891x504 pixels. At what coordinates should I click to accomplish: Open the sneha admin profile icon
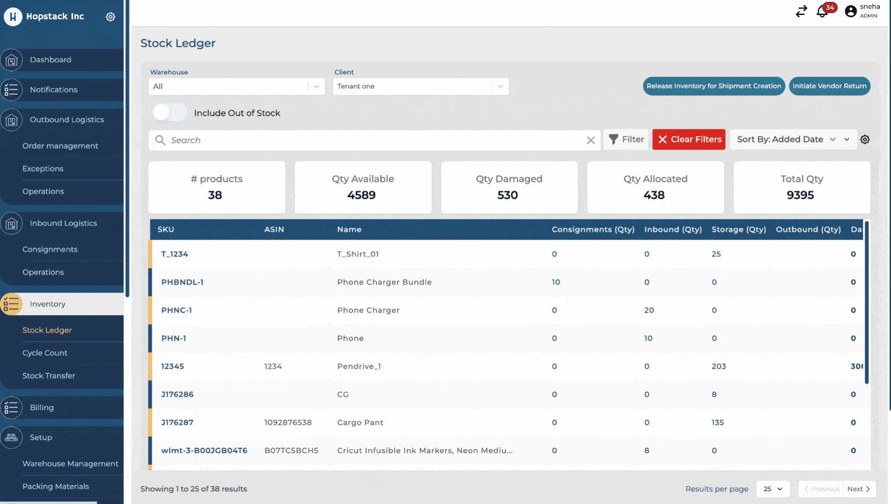click(x=850, y=11)
